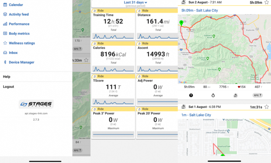Click the question mark icon below the 5h:09m ride

pyautogui.click(x=191, y=95)
